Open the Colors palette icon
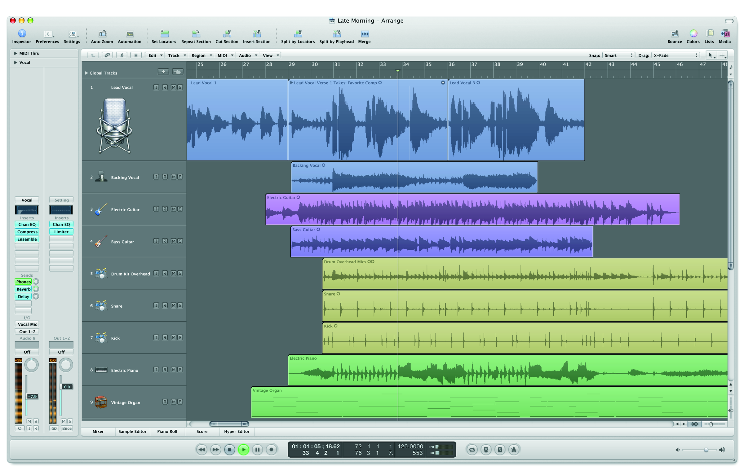744x470 pixels. click(693, 33)
